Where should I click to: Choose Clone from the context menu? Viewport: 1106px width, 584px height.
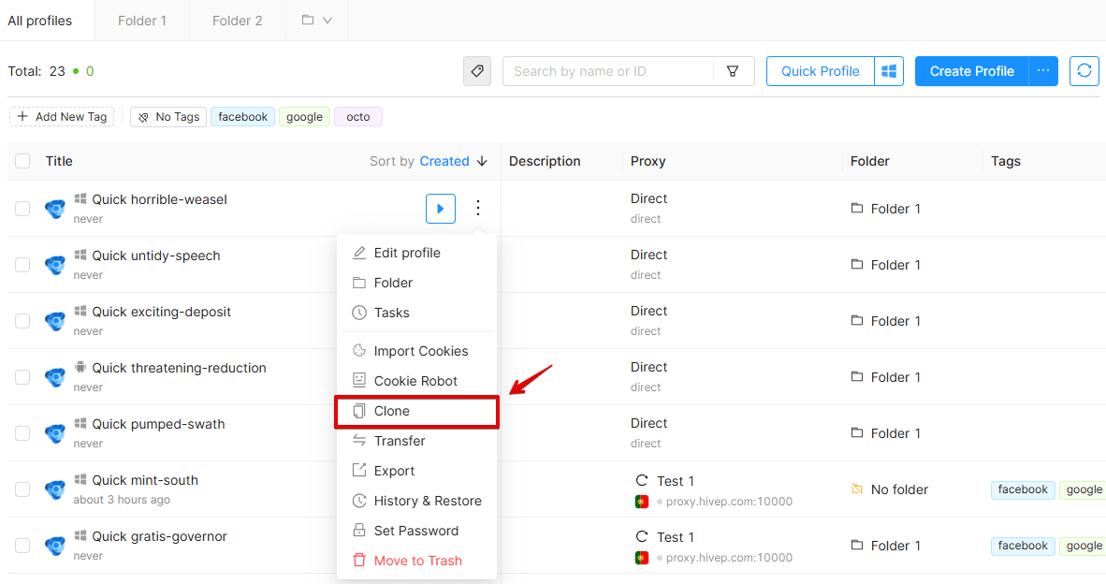point(417,412)
